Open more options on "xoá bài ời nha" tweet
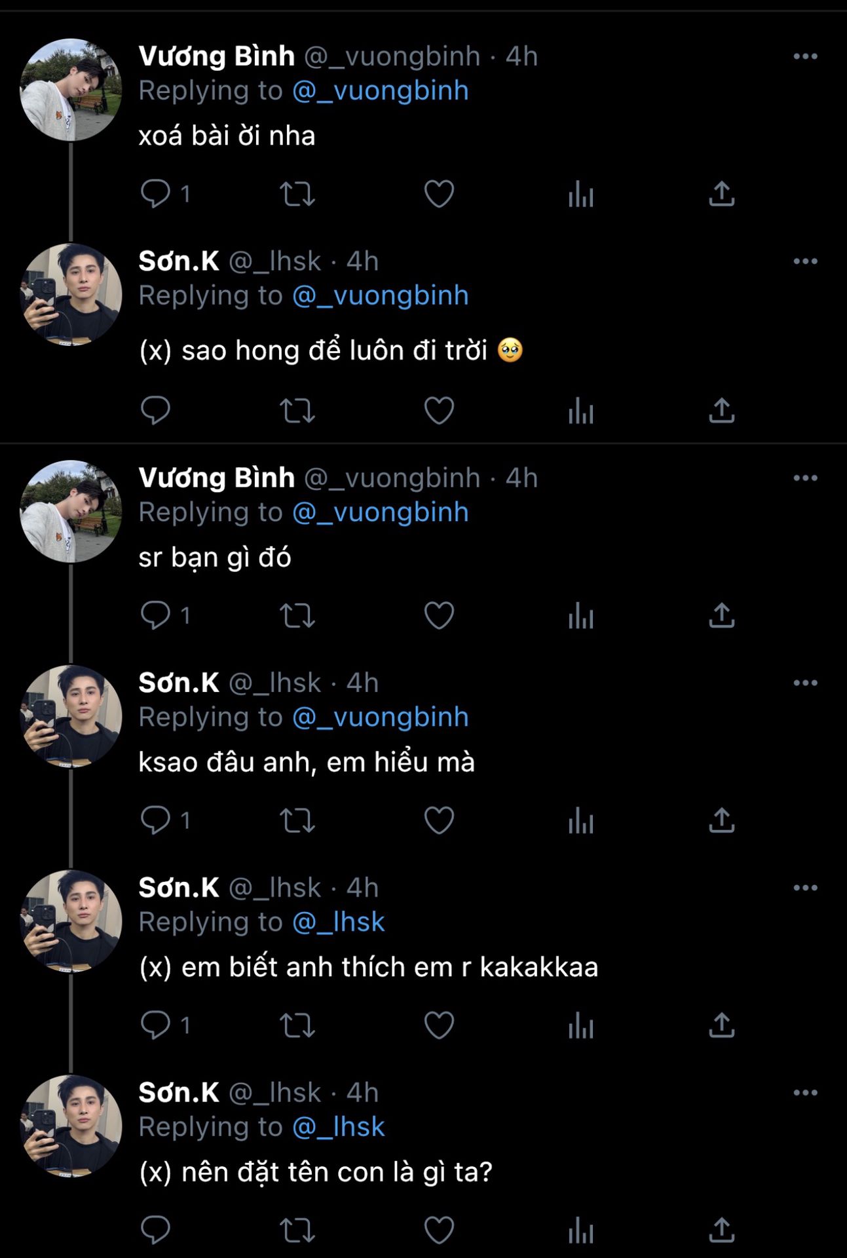The image size is (847, 1258). (805, 56)
